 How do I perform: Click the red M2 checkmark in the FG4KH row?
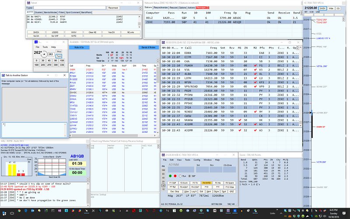[255, 65]
